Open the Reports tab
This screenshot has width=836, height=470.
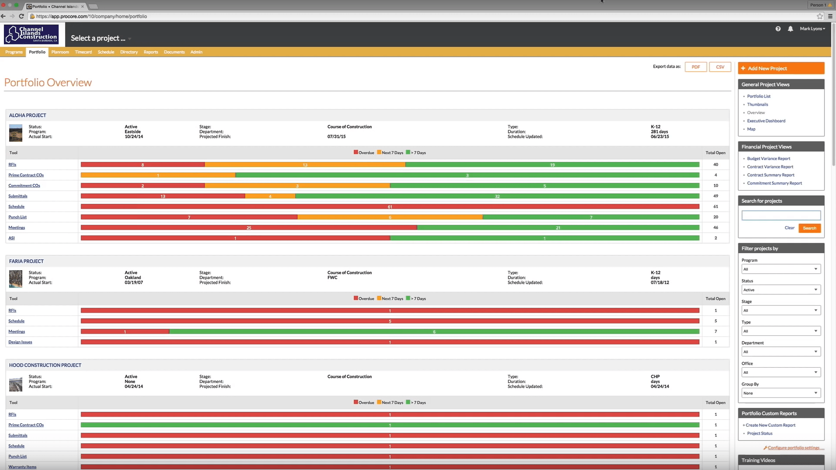151,52
